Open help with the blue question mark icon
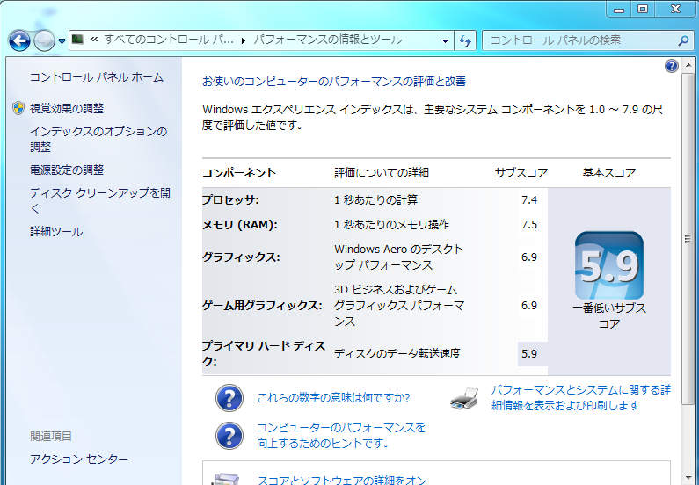Image resolution: width=699 pixels, height=485 pixels. point(672,66)
